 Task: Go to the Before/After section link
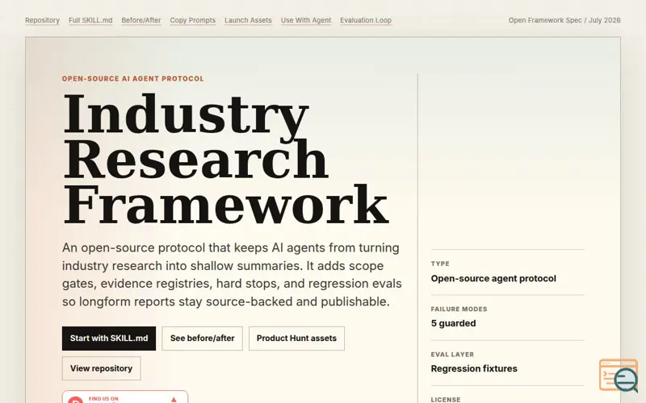coord(141,20)
